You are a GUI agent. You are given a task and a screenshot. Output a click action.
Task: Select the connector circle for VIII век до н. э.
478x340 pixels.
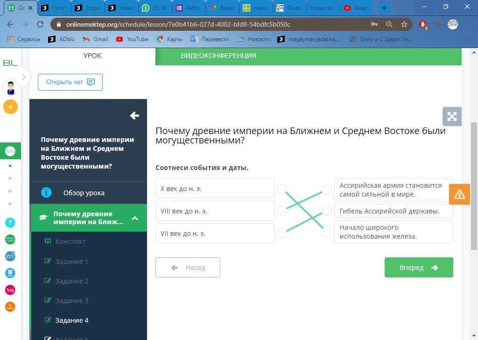282,211
